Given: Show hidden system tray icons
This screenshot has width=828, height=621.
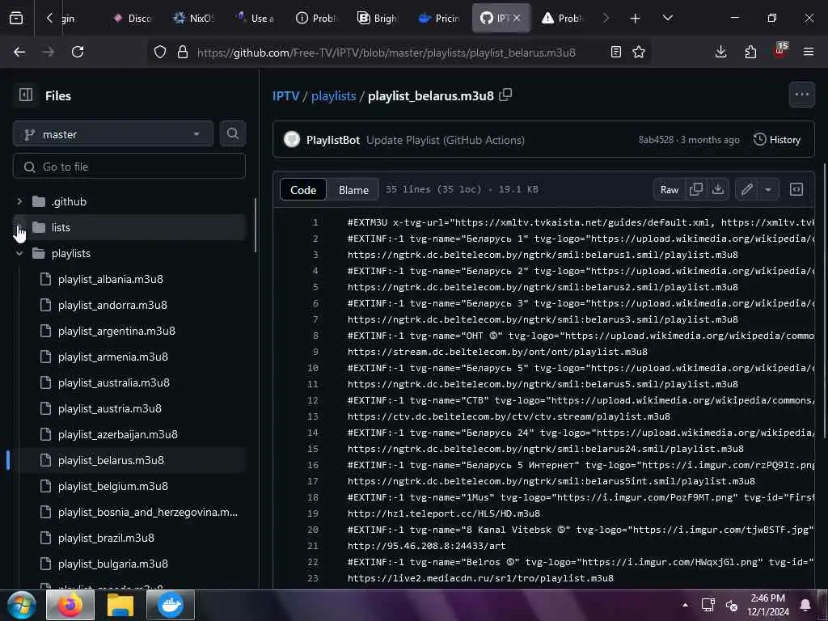Looking at the screenshot, I should pos(685,605).
